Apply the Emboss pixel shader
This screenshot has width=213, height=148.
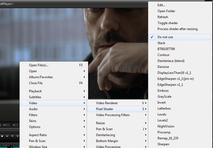[163, 91]
